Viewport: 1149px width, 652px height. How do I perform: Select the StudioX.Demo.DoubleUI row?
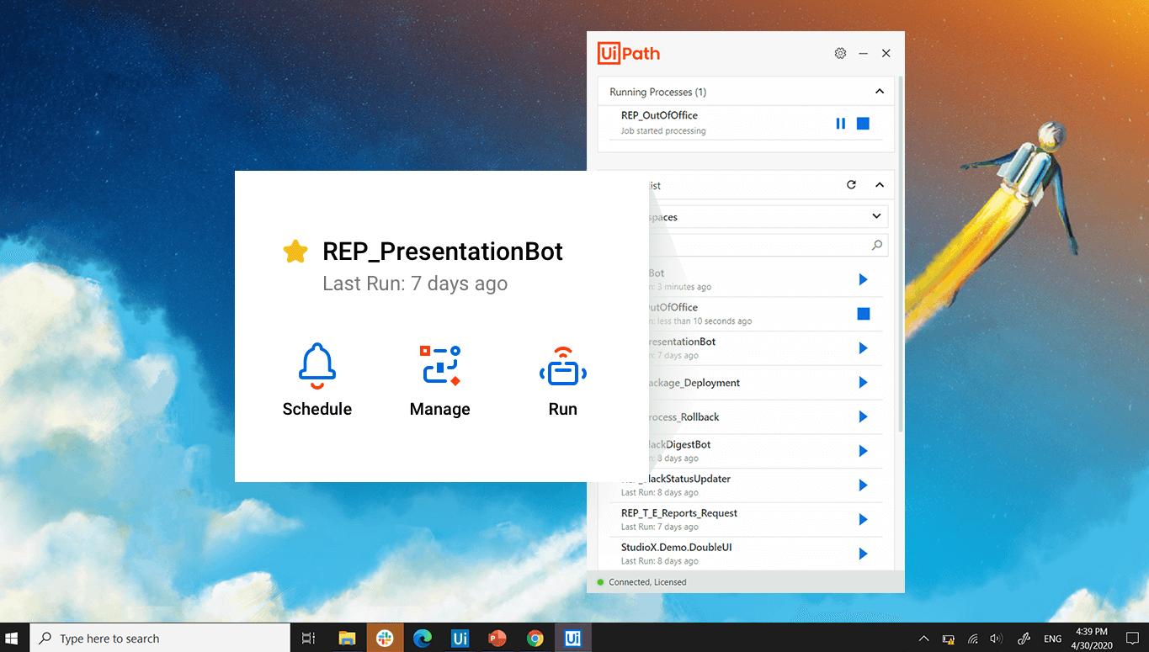(x=746, y=554)
